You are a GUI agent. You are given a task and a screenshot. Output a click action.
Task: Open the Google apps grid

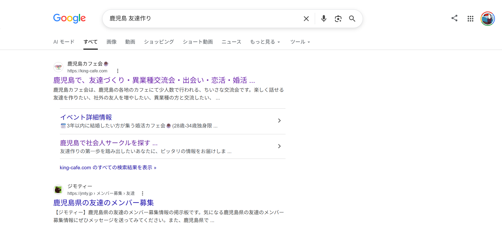470,19
